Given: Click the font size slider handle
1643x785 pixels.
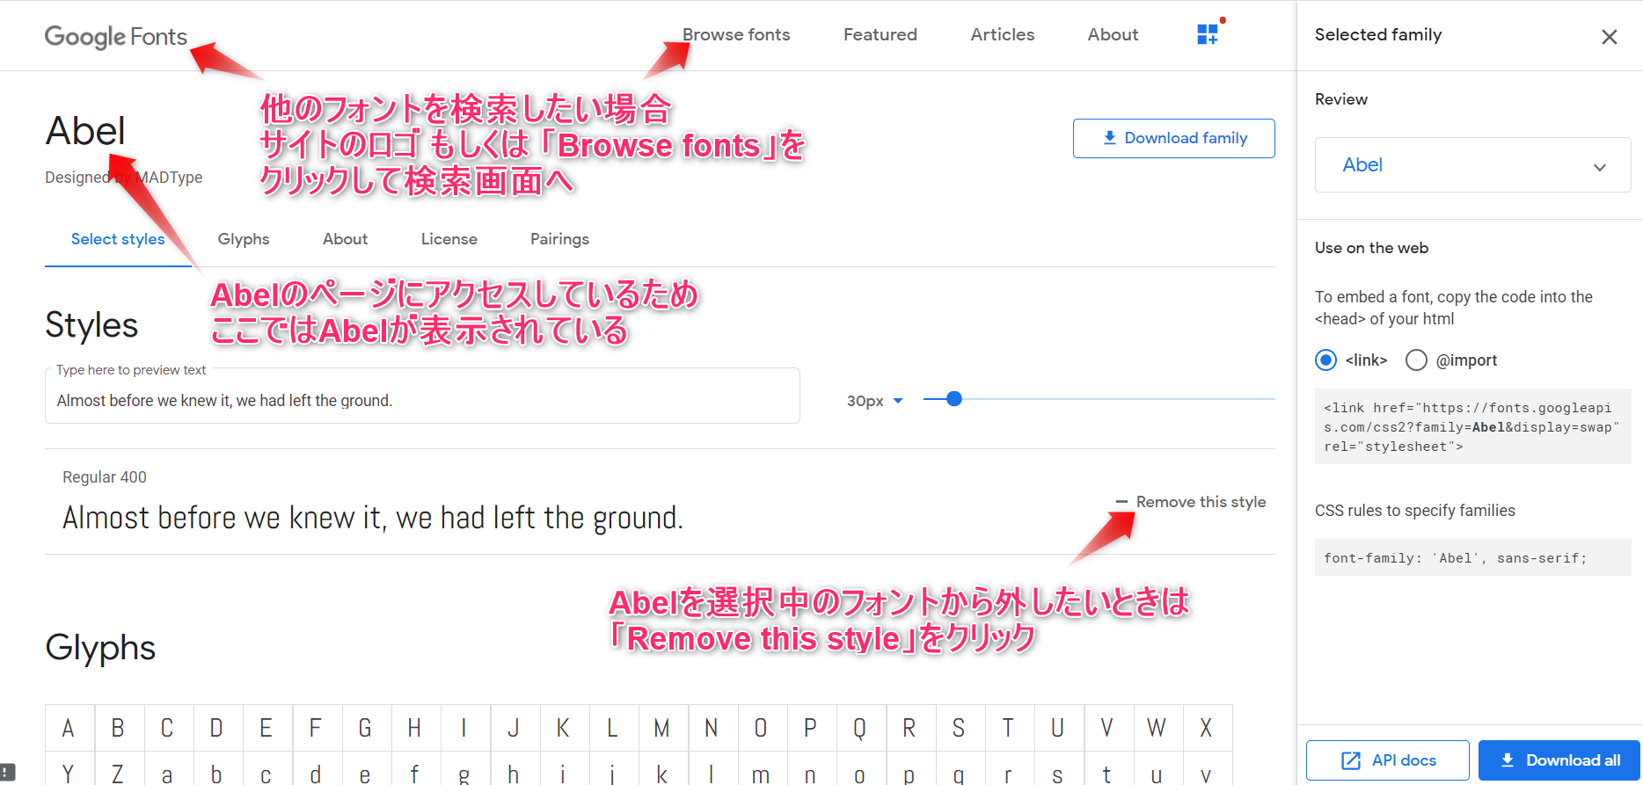Looking at the screenshot, I should pyautogui.click(x=953, y=399).
